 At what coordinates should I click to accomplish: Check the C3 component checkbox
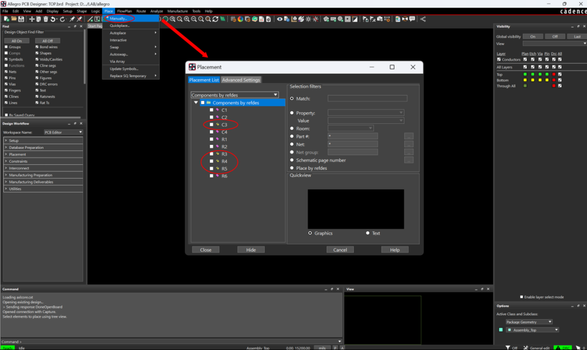[x=211, y=124]
